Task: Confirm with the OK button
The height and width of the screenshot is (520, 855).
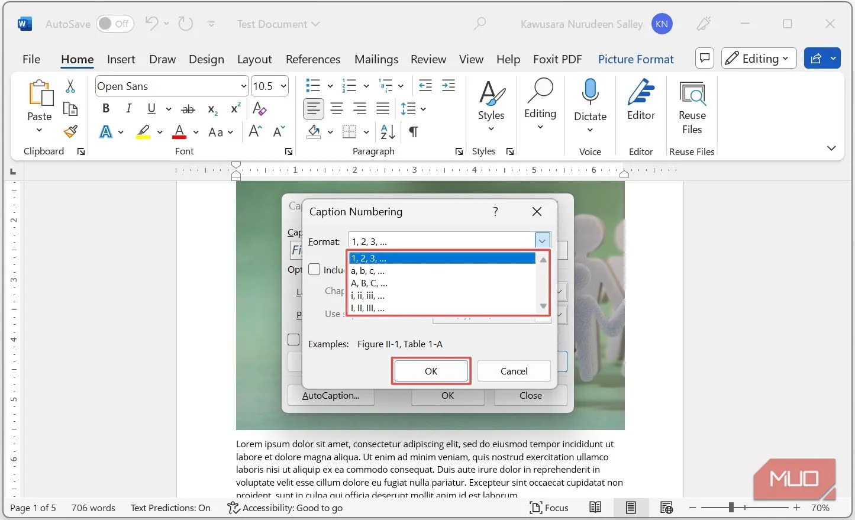Action: [x=431, y=371]
